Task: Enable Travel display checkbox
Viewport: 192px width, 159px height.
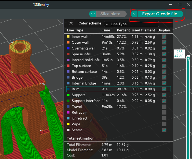Action: click(164, 107)
